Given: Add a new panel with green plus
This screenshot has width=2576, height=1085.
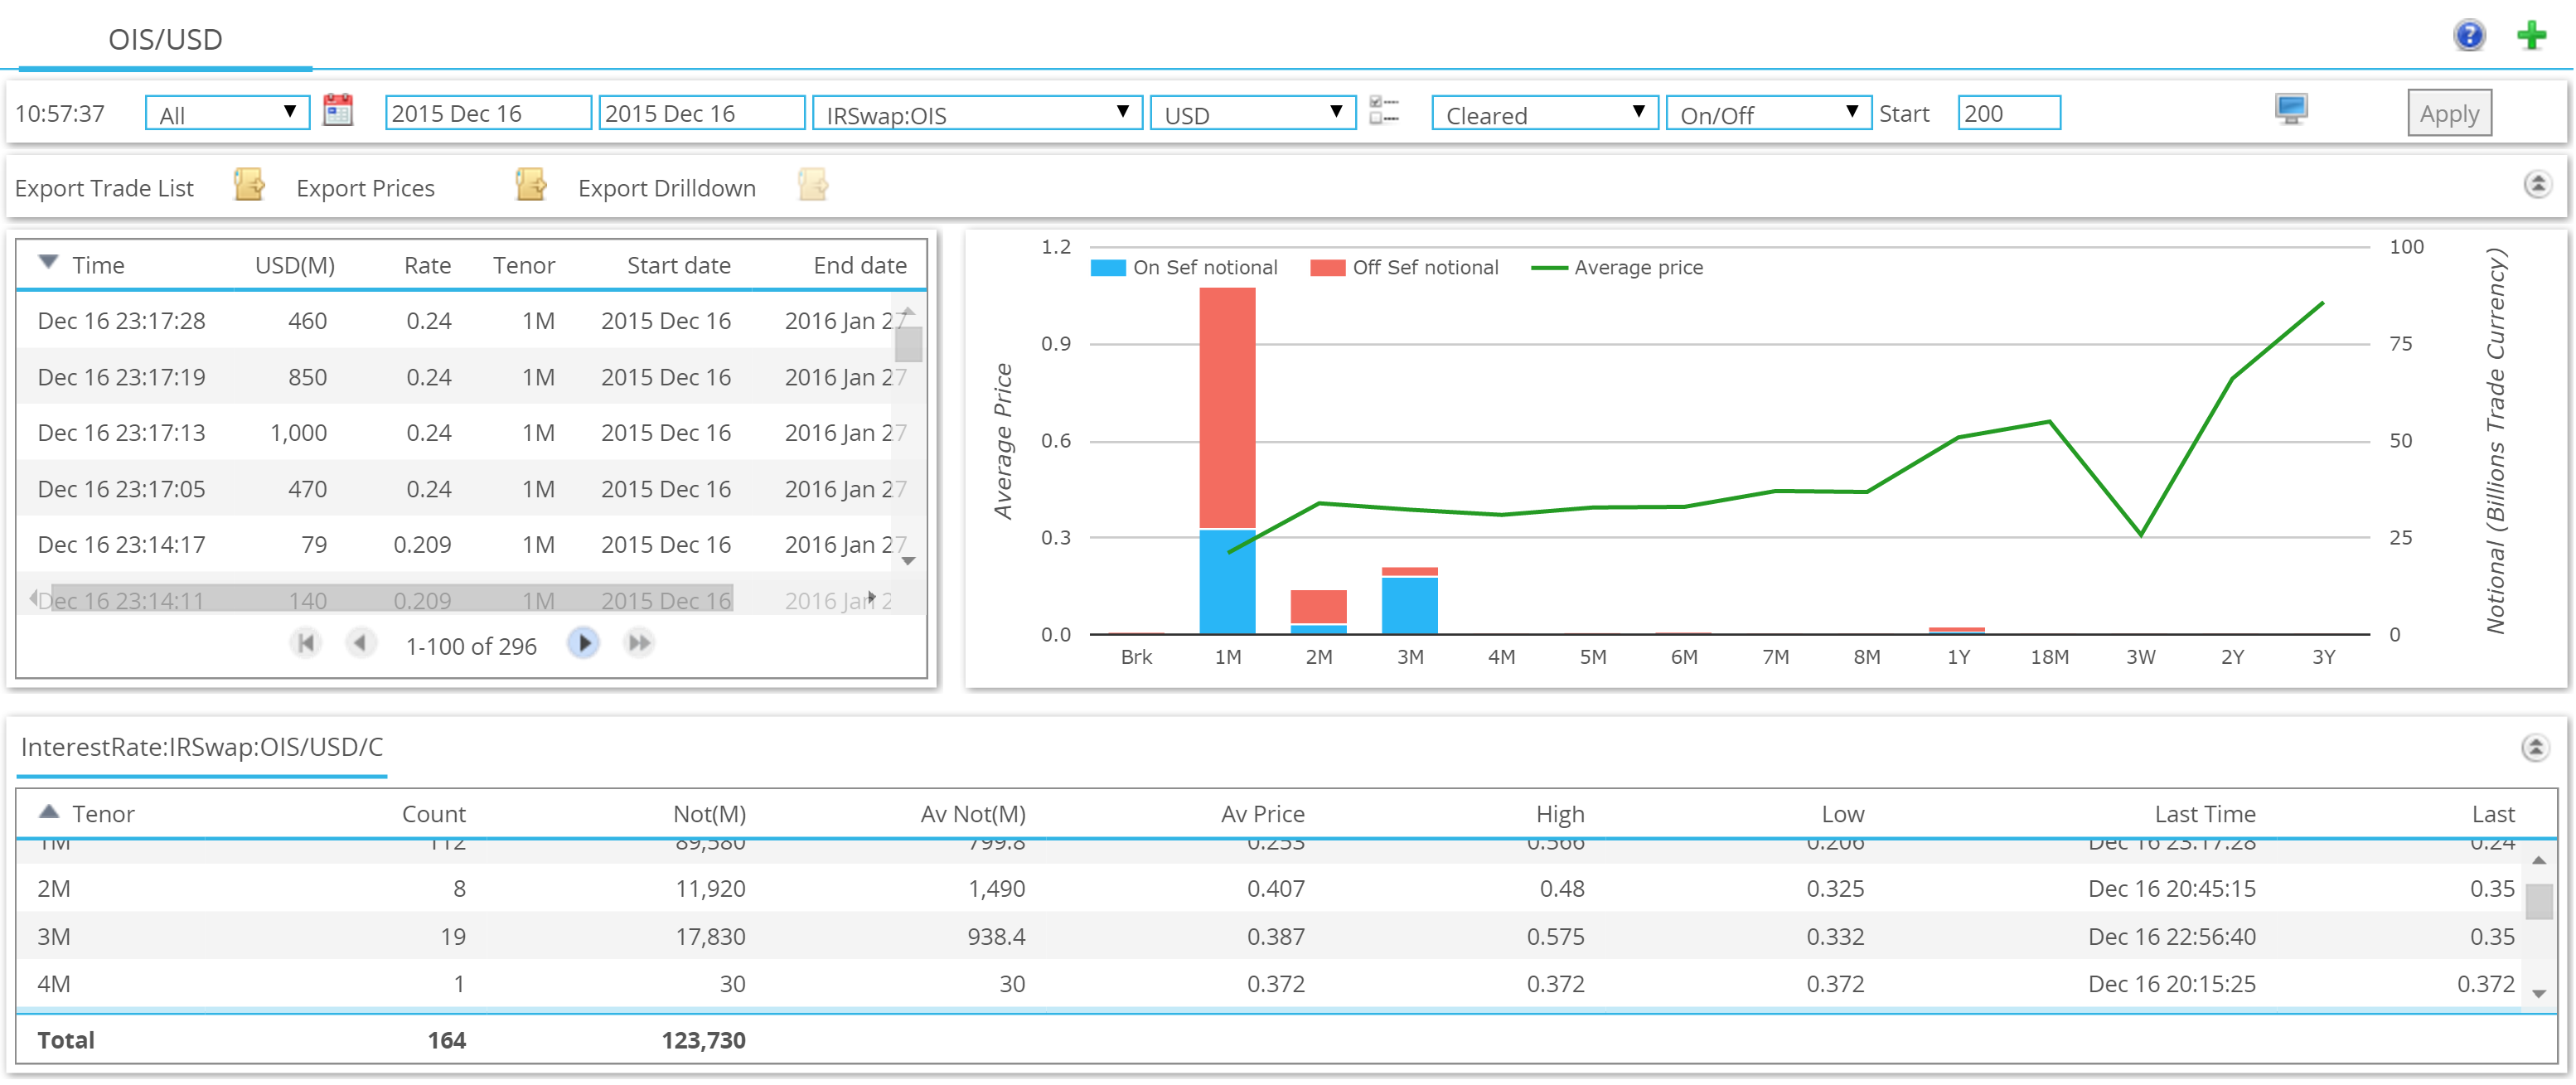Looking at the screenshot, I should 2531,36.
